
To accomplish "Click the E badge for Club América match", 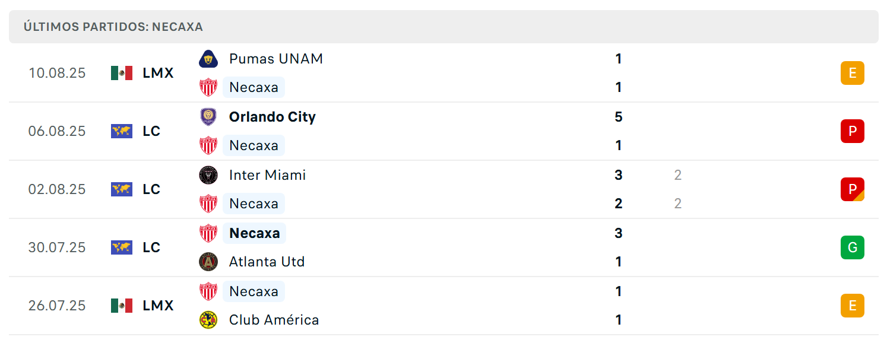I will tap(853, 306).
